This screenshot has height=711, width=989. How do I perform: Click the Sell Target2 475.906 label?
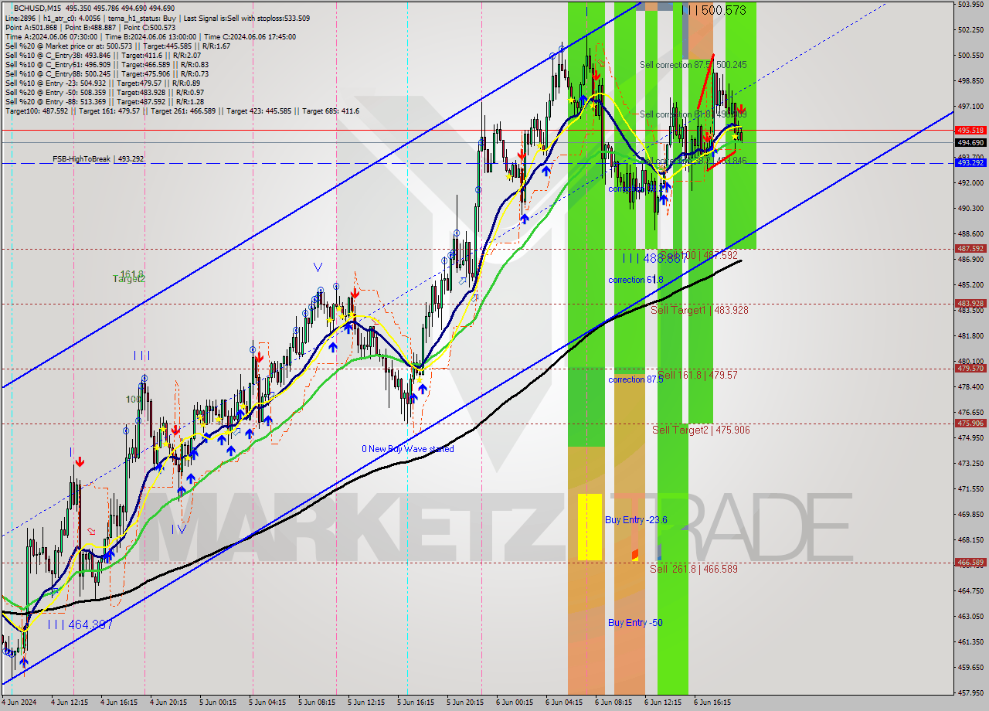[702, 430]
